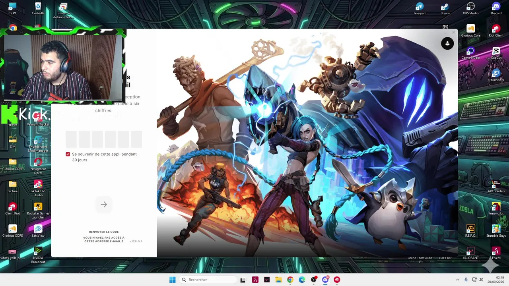Switch to Google Chrome on the taskbar
The image size is (509, 286).
click(x=290, y=280)
